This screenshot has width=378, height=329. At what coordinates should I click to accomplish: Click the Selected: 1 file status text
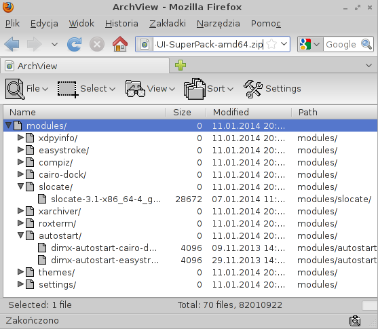40,305
